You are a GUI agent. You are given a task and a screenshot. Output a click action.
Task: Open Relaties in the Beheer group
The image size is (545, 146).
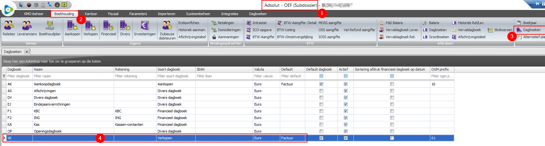coord(9,28)
